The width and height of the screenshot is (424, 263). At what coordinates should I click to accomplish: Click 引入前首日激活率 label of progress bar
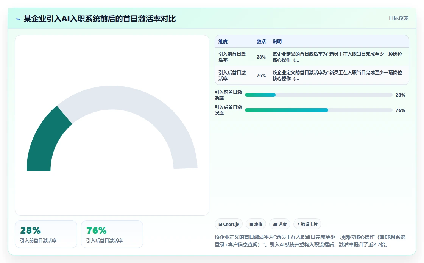coord(228,95)
